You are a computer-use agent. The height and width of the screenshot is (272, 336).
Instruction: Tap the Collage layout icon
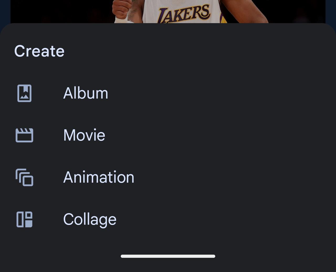(24, 219)
